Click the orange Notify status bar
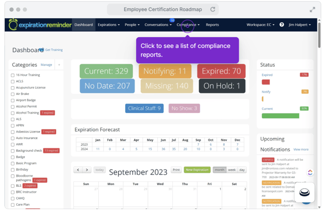Viewport: 324px width, 211px height. 262,99
